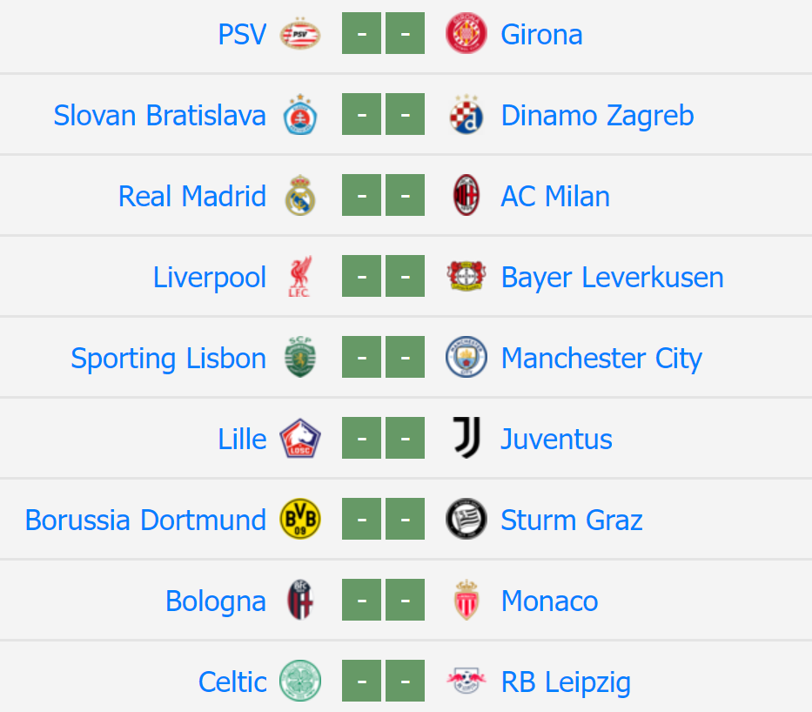This screenshot has width=812, height=712.
Task: Select the Celtic club crest
Action: coord(300,682)
